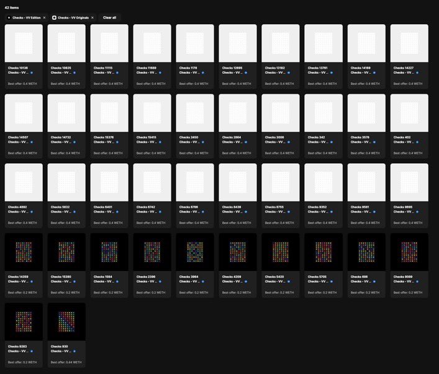Click the verified badge on Checks 4892
The image size is (439, 374).
[x=32, y=211]
